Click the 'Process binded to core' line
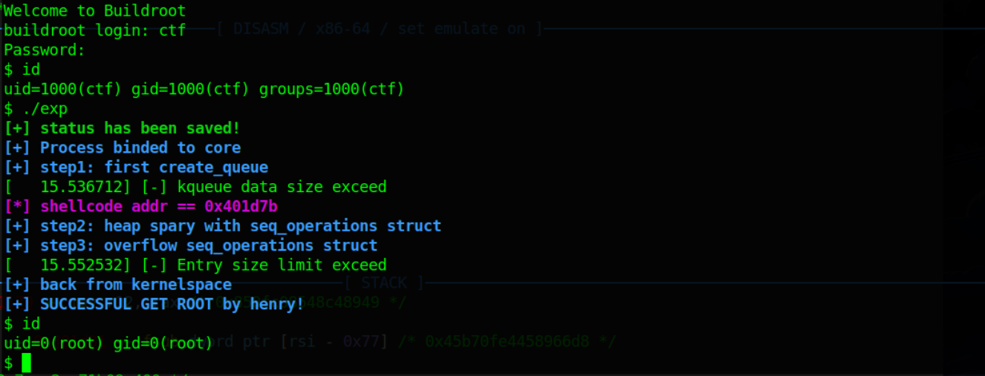 click(x=140, y=148)
